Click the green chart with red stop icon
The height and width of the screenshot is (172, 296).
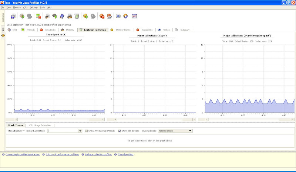coord(38,16)
